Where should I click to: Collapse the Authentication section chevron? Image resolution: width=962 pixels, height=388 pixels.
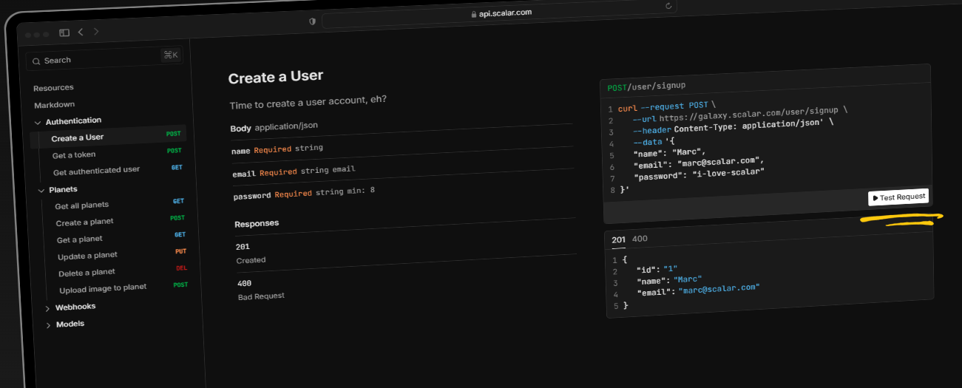pyautogui.click(x=38, y=122)
